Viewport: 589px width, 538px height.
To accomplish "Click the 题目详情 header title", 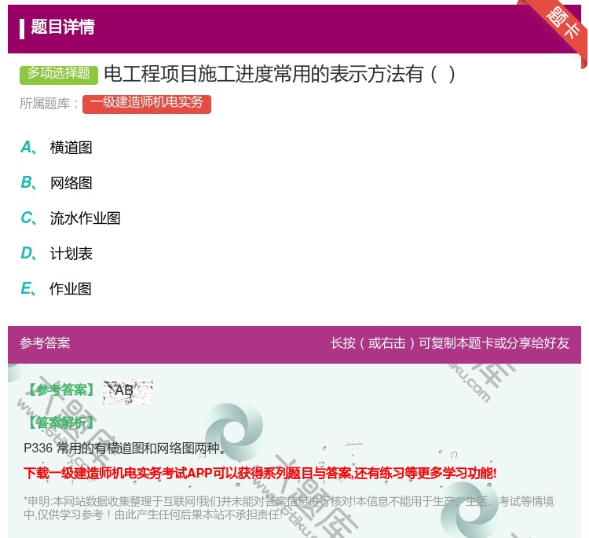I will (x=63, y=27).
